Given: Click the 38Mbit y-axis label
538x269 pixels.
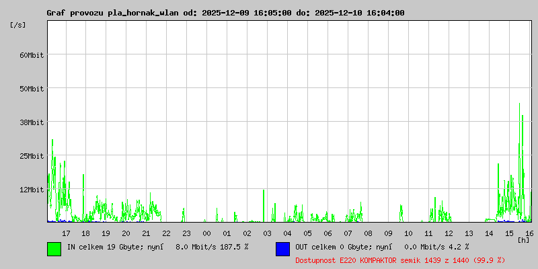Looking at the screenshot, I should click(31, 122).
